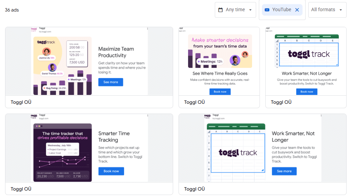Click the three-dot menu on first ad

pos(147,29)
